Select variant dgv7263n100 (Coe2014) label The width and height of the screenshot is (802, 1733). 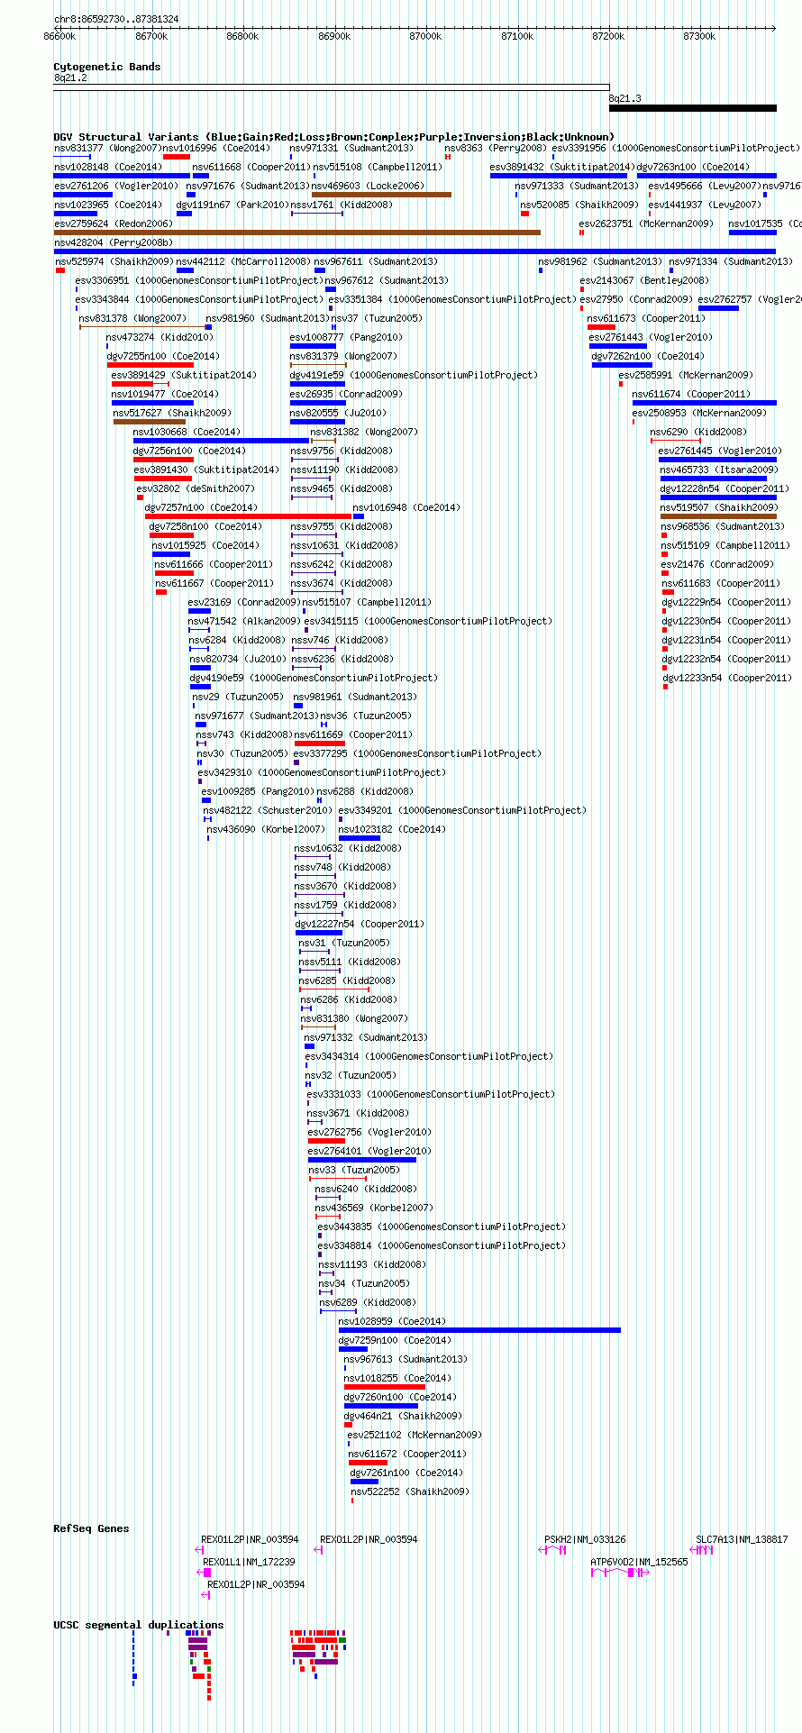pyautogui.click(x=693, y=167)
